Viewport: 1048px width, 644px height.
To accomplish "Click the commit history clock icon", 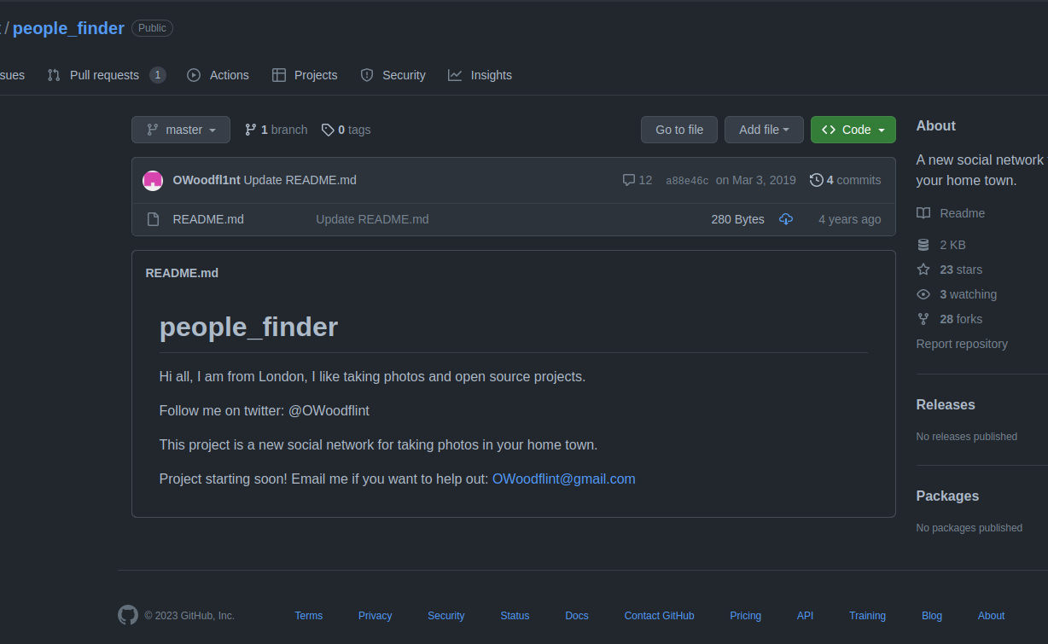I will click(x=817, y=180).
